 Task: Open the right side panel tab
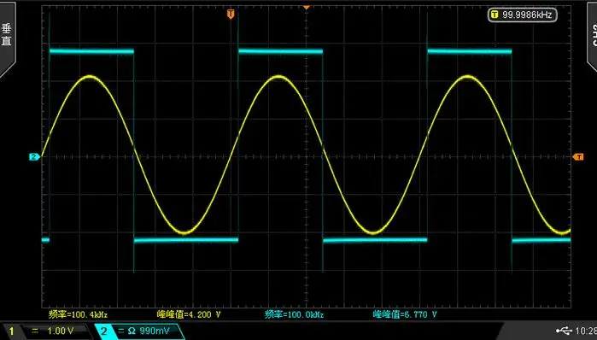(592, 36)
